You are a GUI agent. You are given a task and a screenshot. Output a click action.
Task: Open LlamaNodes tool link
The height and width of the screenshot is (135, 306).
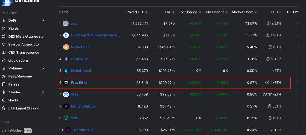tap(12, 130)
